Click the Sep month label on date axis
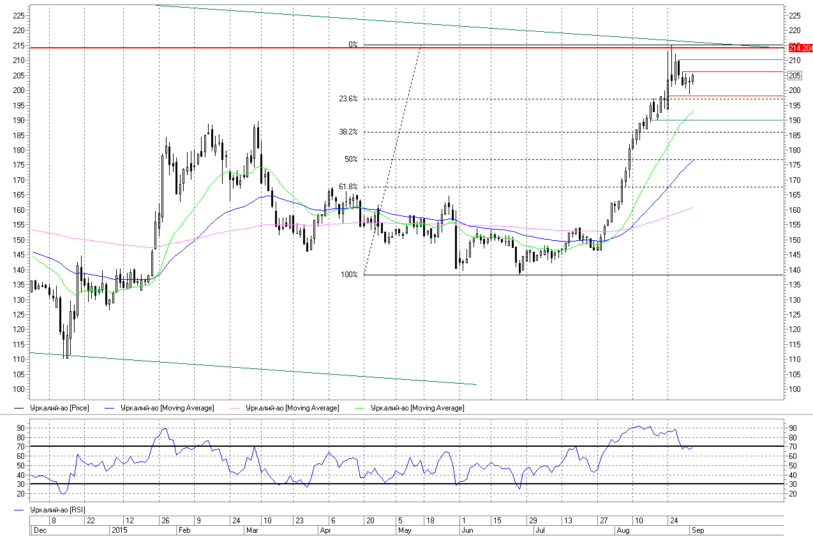This screenshot has height=536, width=813. point(697,530)
